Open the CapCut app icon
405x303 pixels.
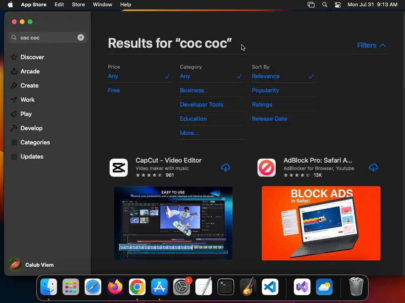(119, 167)
